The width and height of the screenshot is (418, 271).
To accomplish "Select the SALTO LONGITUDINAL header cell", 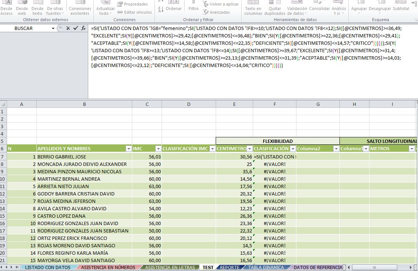I will pyautogui.click(x=378, y=141).
